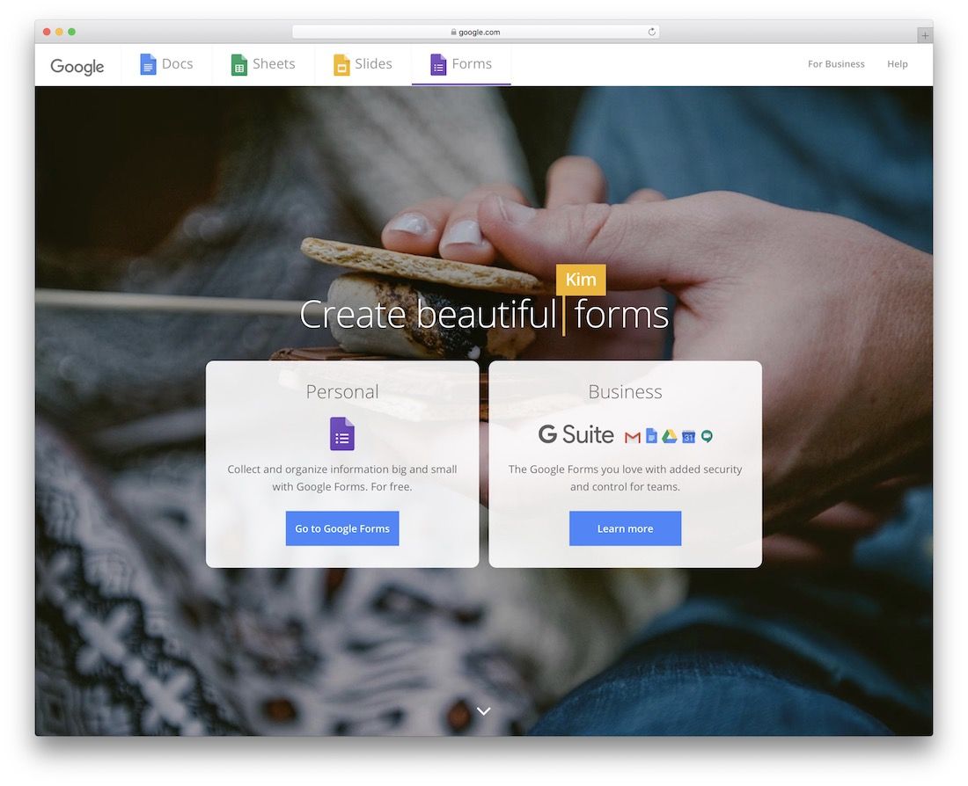The height and width of the screenshot is (786, 968).
Task: Click the yellow Slides icon
Action: coord(341,64)
